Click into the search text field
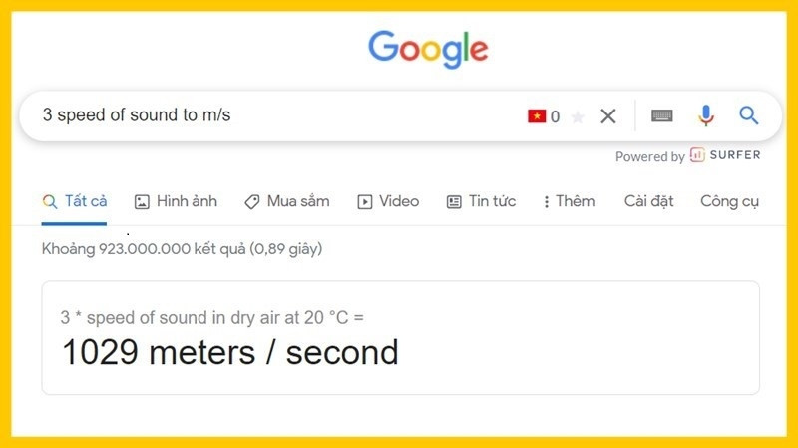 tap(269, 115)
